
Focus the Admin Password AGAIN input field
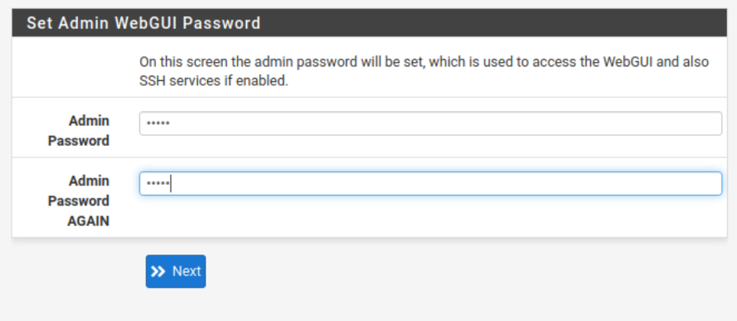click(430, 183)
